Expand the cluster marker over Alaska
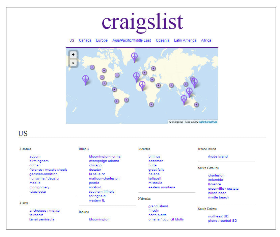Image resolution: width=280 pixels, height=237 pixels. (x=92, y=67)
